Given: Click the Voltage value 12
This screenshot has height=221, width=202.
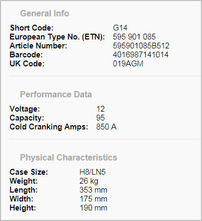Looking at the screenshot, I should point(100,109).
